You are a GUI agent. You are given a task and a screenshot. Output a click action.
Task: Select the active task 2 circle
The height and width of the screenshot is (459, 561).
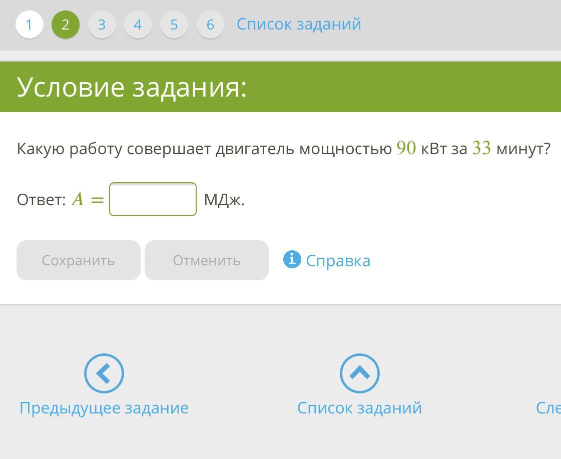(x=66, y=25)
